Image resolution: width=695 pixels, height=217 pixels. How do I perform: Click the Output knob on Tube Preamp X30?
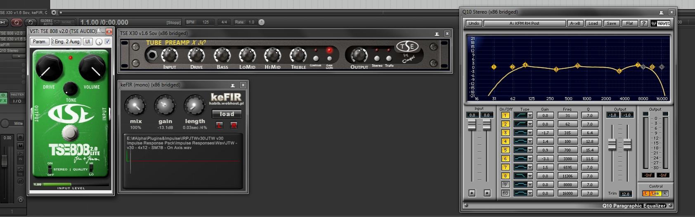(359, 55)
